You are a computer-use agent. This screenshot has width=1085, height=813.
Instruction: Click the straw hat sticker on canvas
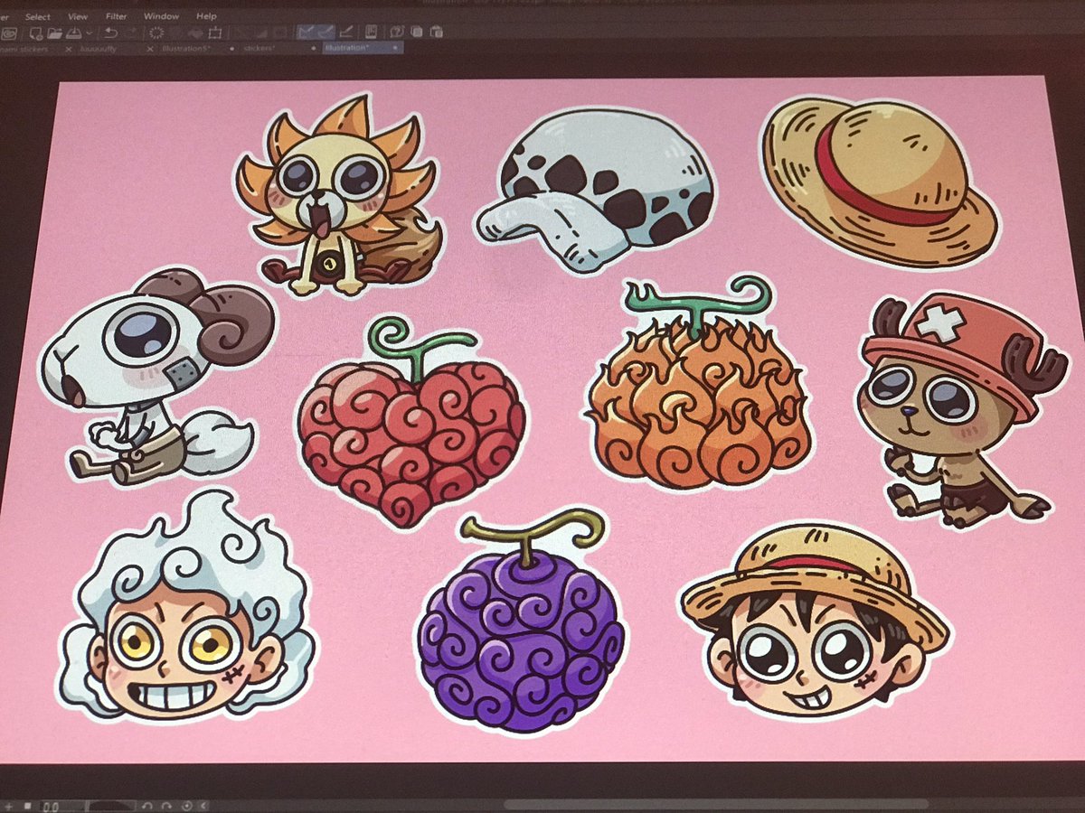pyautogui.click(x=880, y=182)
